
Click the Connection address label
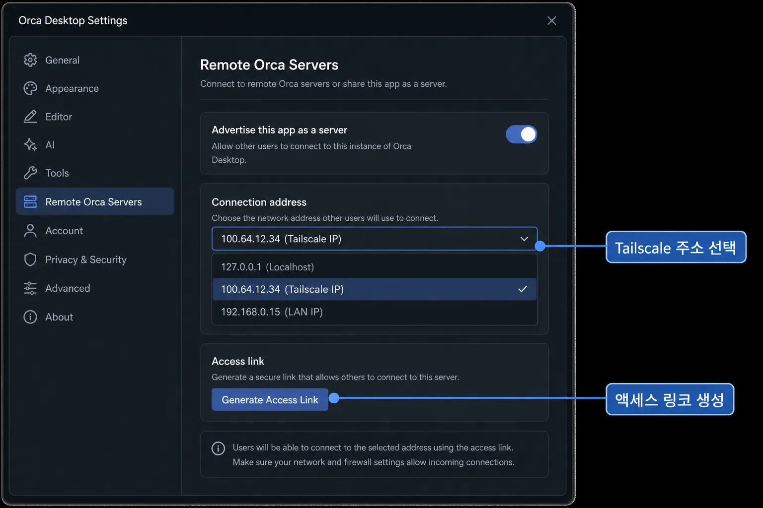259,202
